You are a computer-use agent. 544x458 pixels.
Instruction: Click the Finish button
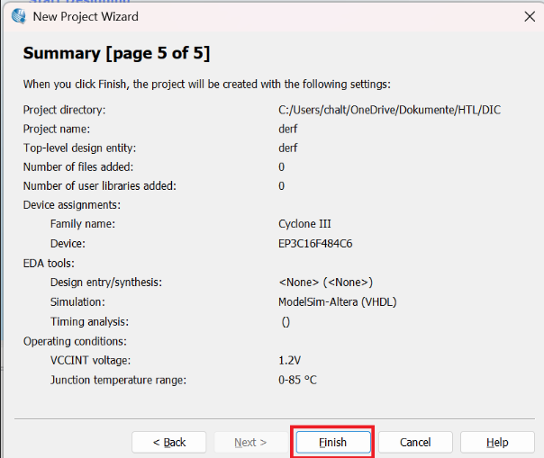tap(332, 442)
